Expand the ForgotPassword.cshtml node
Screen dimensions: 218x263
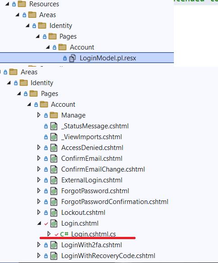(39, 191)
